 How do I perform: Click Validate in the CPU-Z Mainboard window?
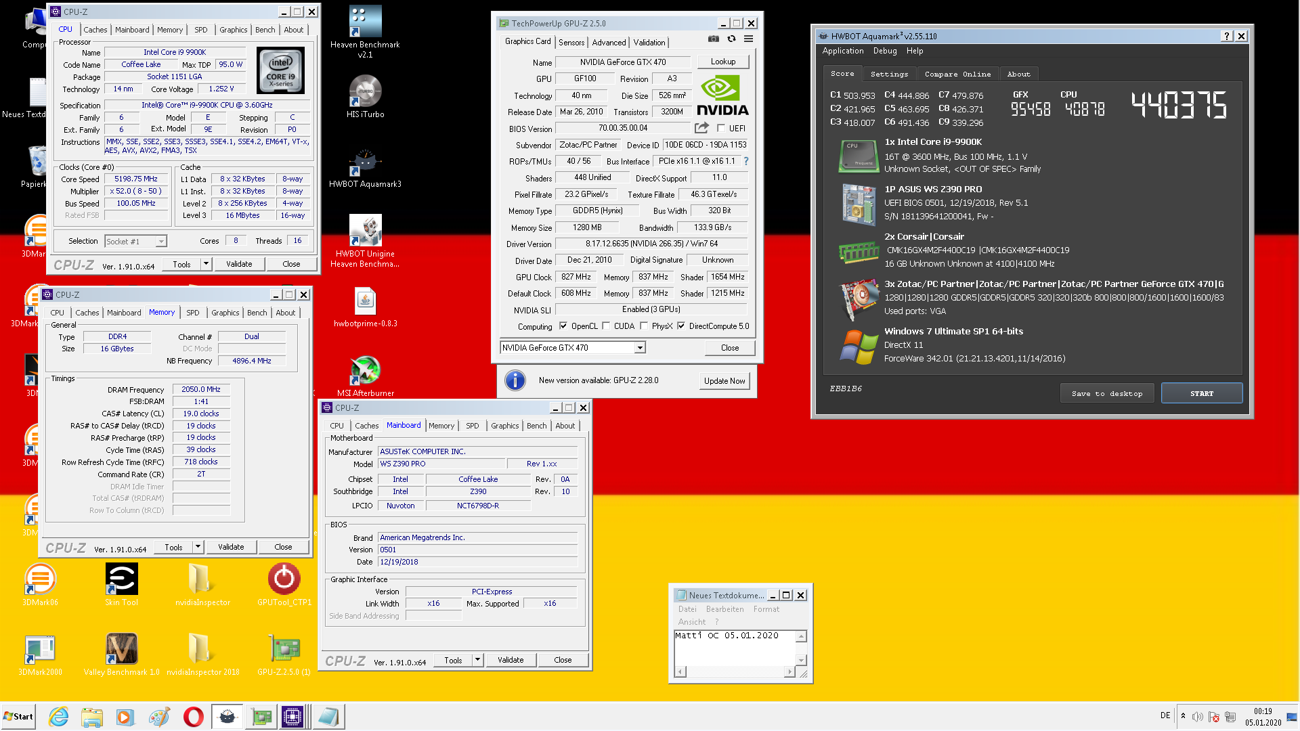coord(511,660)
